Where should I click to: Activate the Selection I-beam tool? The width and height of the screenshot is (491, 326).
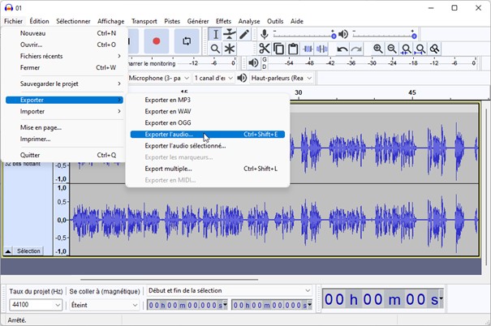[215, 34]
